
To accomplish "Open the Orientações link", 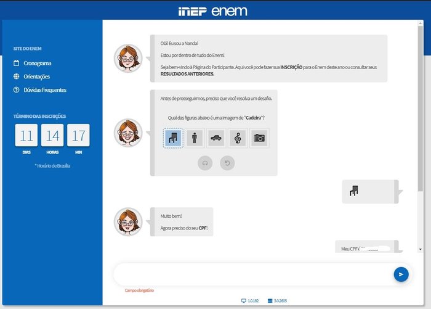I will (x=36, y=76).
